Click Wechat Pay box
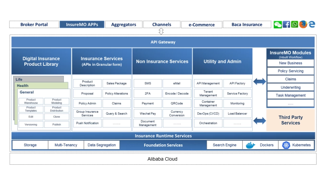Viewport: 325px width, 183px height. coord(148,114)
